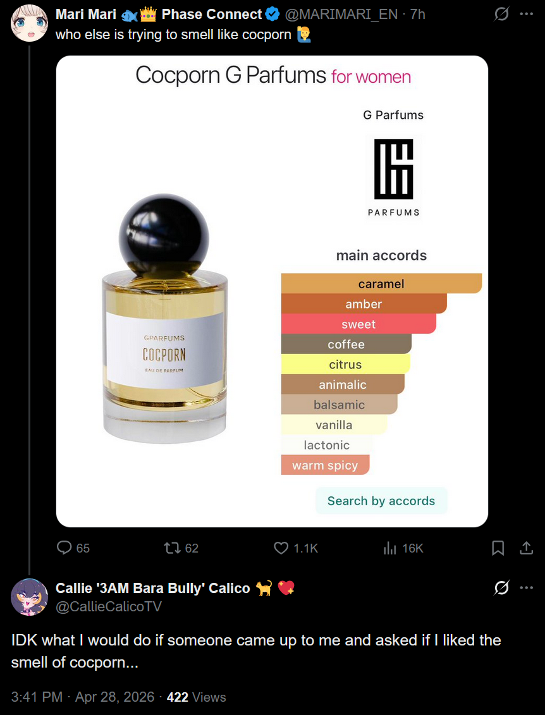Share Mari Mari's tweet via share icon
The width and height of the screenshot is (545, 715).
(526, 547)
